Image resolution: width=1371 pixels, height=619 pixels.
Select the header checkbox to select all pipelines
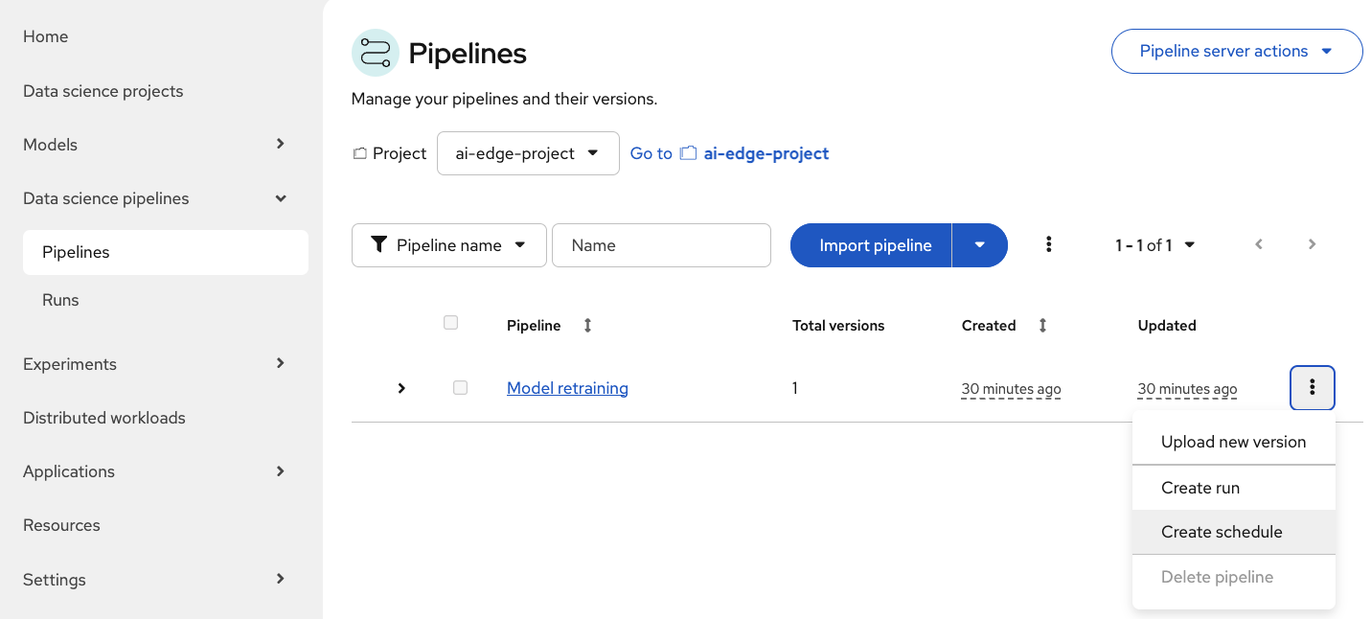450,323
